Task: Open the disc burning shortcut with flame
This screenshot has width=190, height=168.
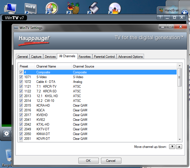Action: 115,8
